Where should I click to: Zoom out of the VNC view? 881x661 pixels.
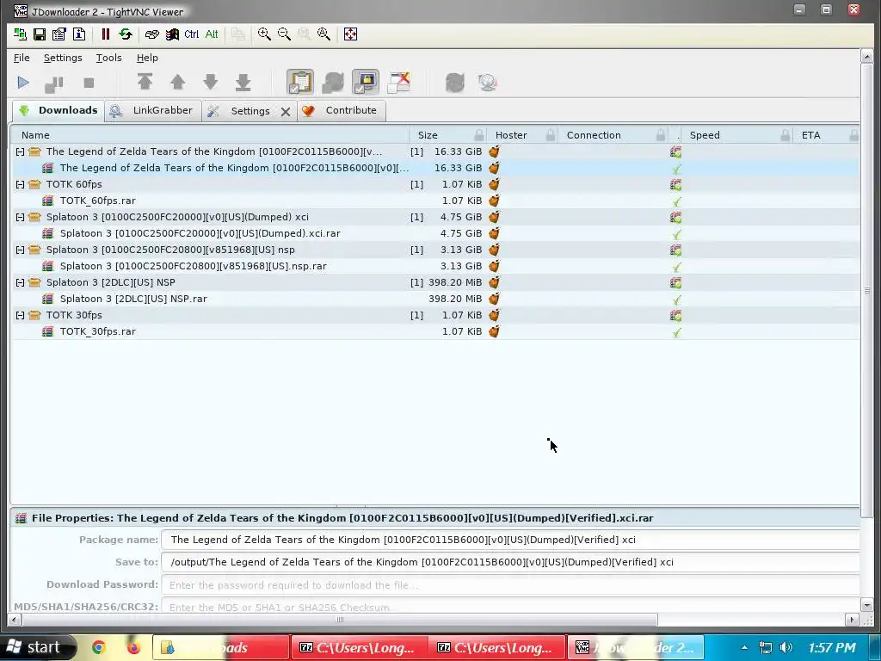tap(284, 34)
